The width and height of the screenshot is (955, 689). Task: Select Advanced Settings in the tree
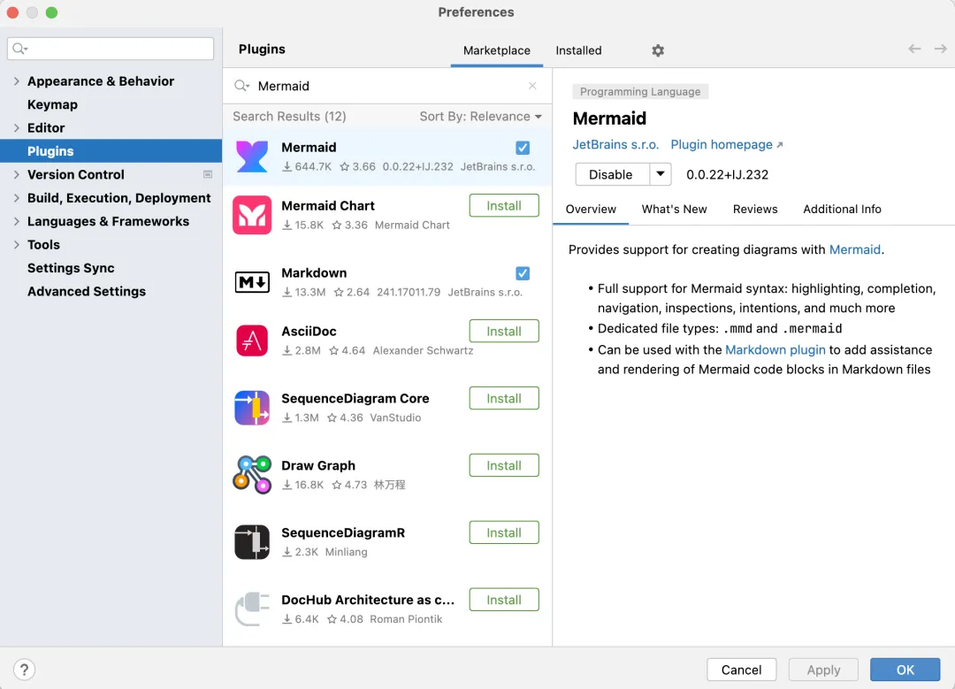tap(87, 291)
